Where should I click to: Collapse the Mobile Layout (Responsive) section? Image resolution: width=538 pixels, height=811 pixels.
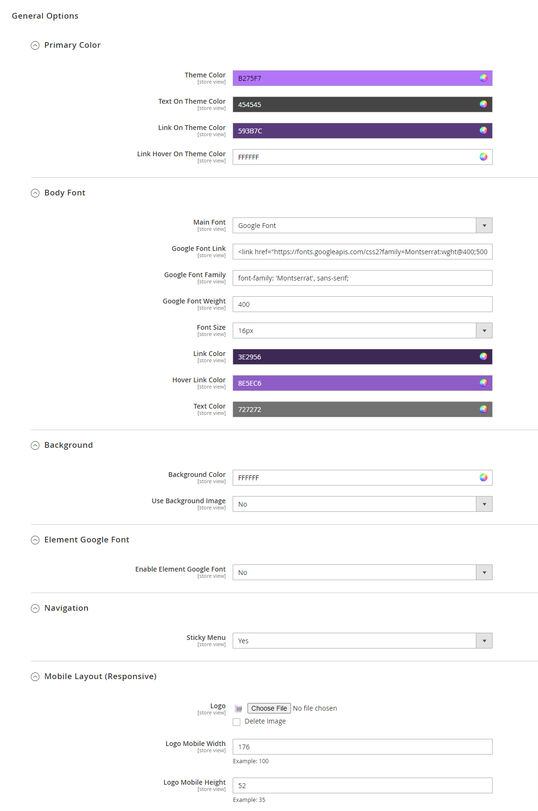(x=35, y=677)
